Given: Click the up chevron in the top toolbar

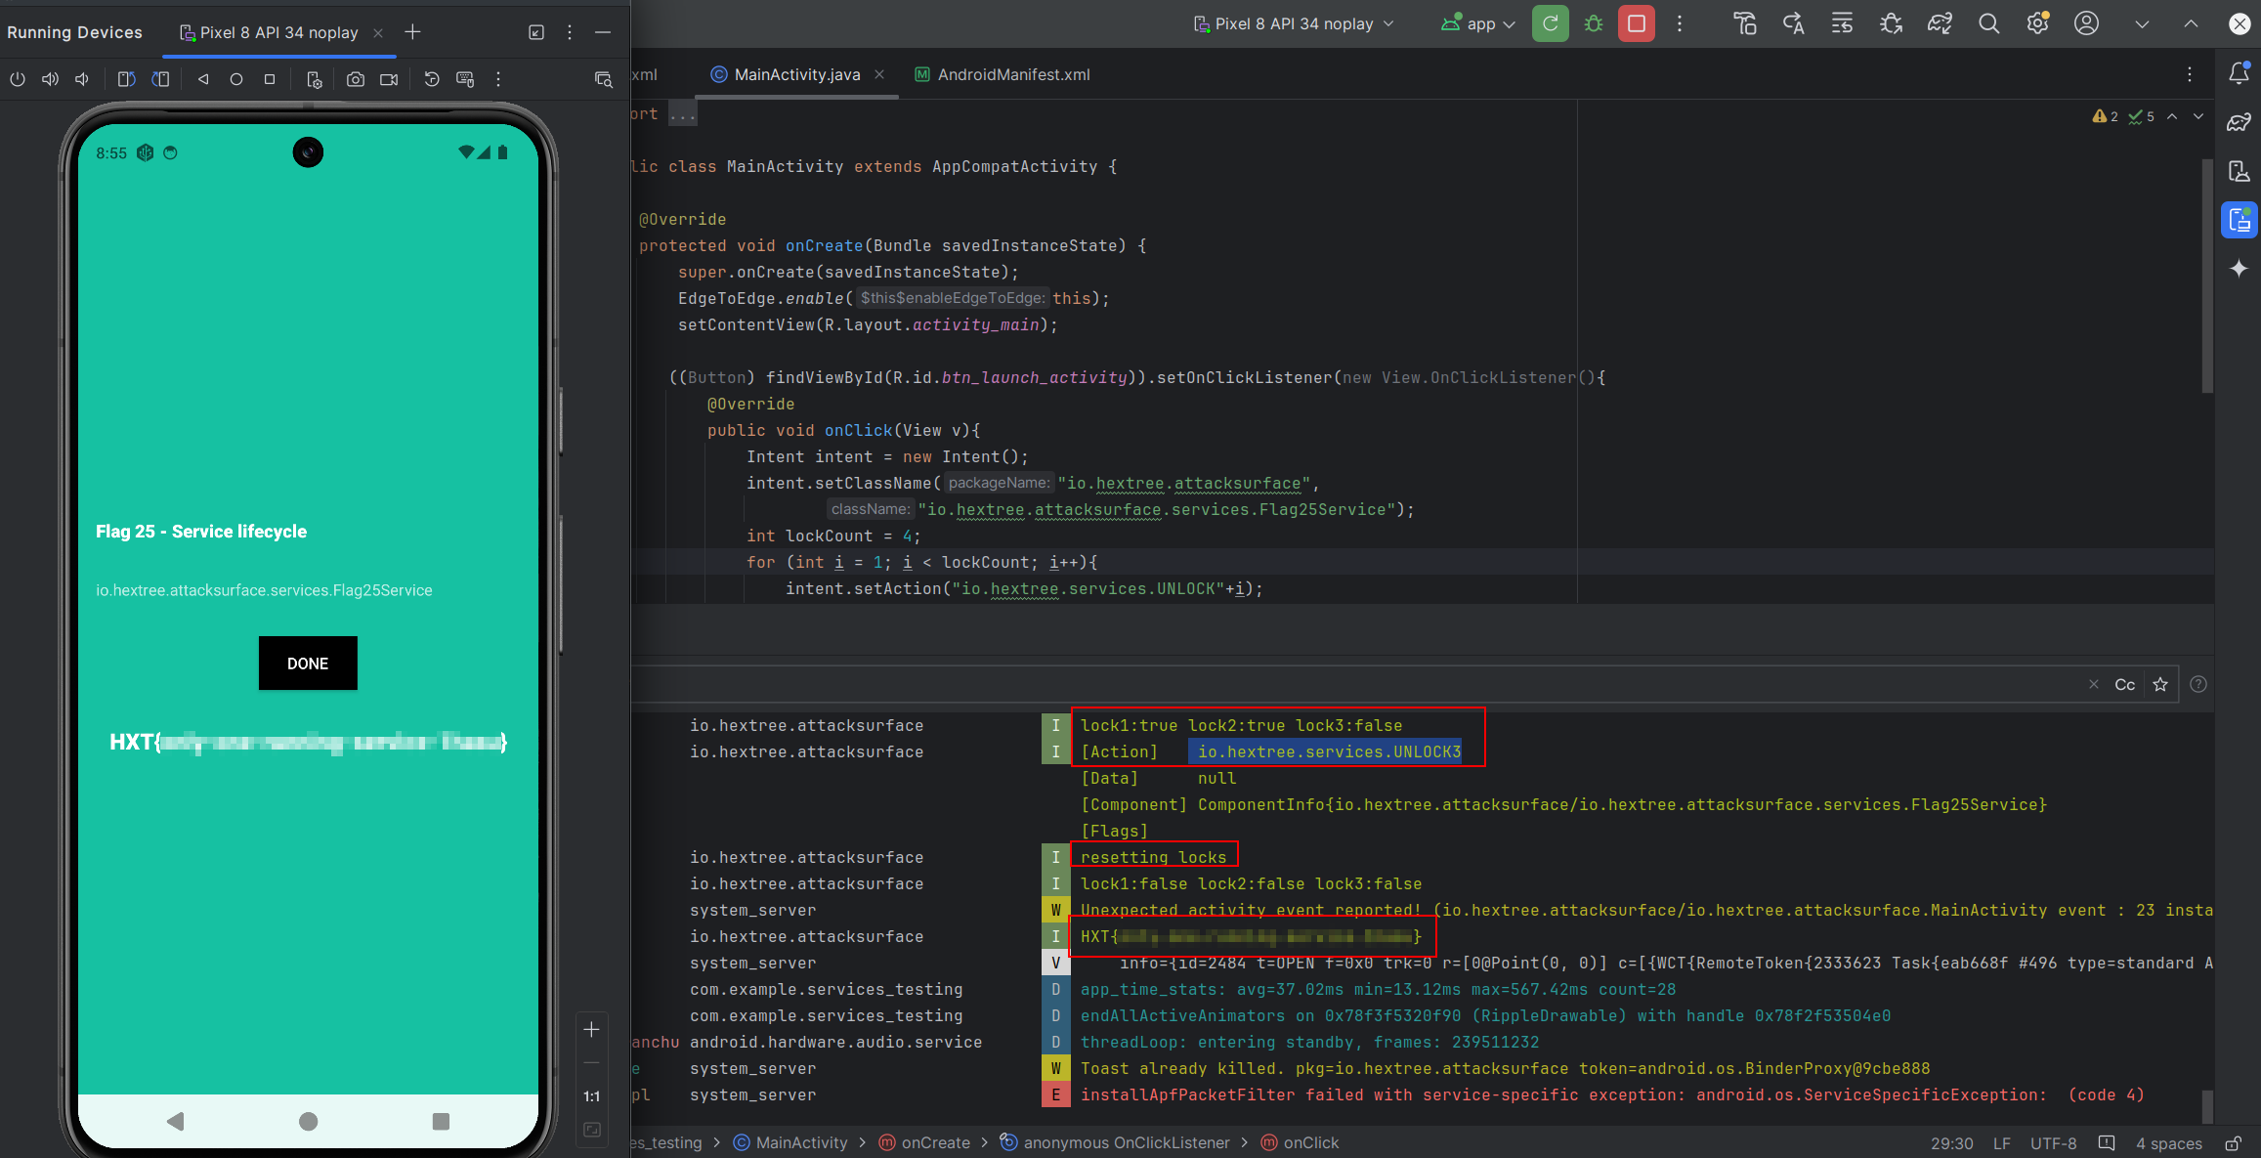Looking at the screenshot, I should 2191,24.
